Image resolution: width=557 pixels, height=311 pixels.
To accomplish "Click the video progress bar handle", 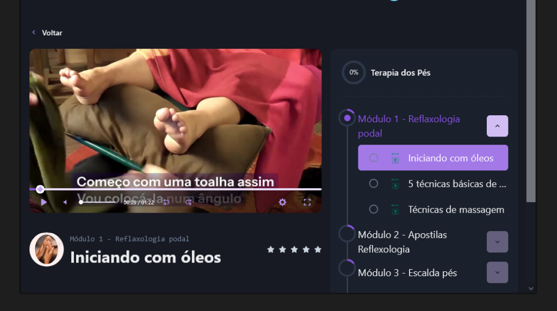I will coord(40,189).
